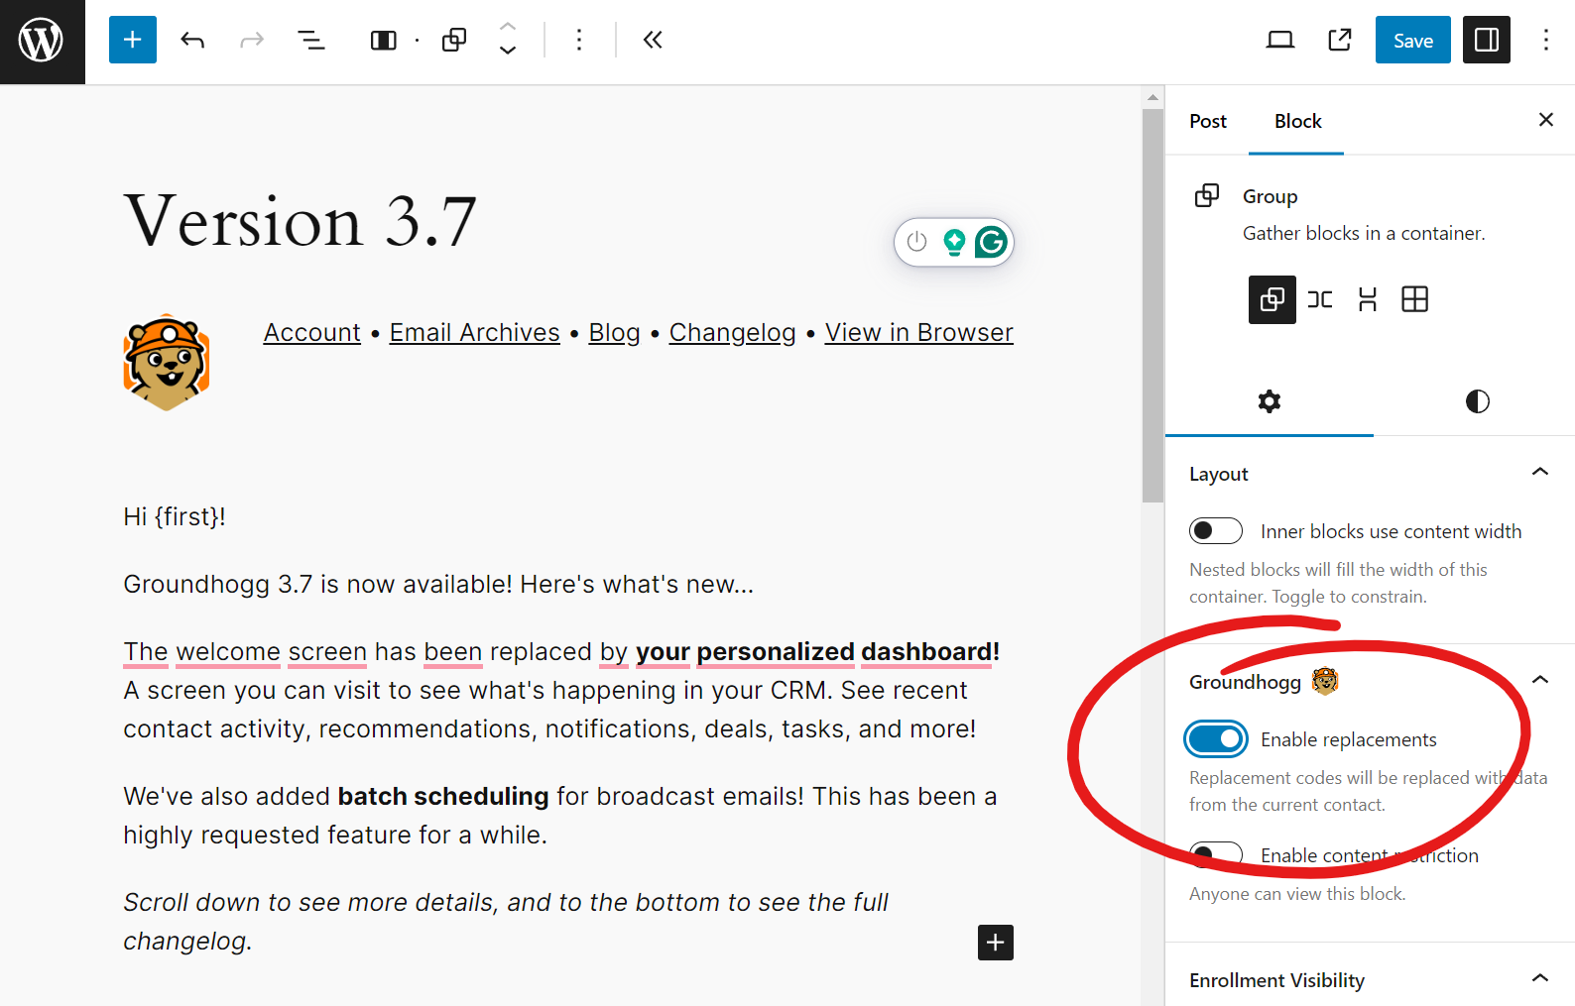Open the Settings gear tab
This screenshot has height=1006, width=1575.
point(1270,401)
